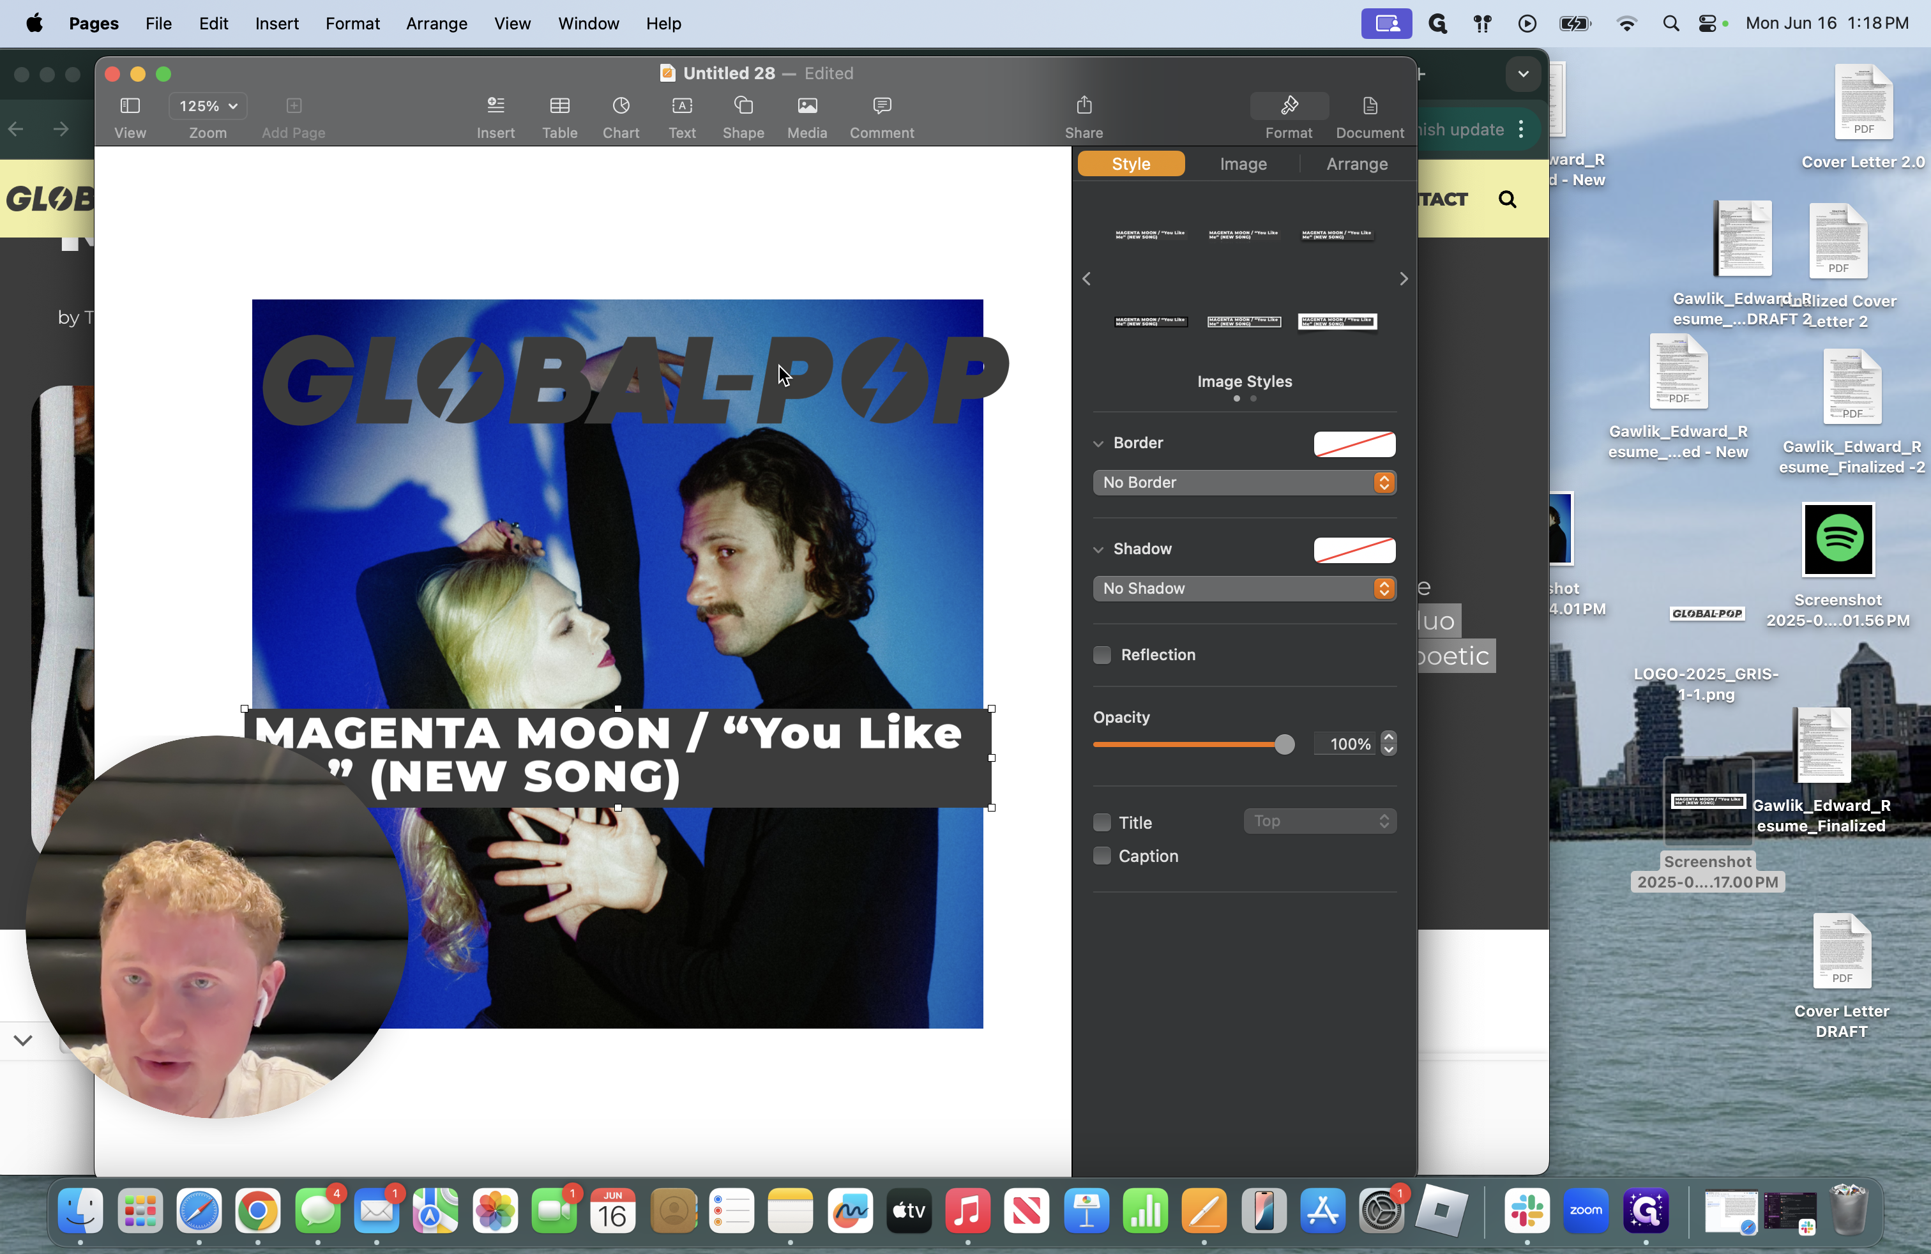Image resolution: width=1931 pixels, height=1254 pixels.
Task: Click browser forward arrow in background window
Action: [61, 129]
